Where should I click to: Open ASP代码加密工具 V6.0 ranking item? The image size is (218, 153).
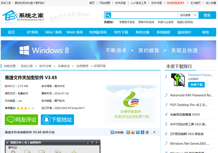[188, 124]
